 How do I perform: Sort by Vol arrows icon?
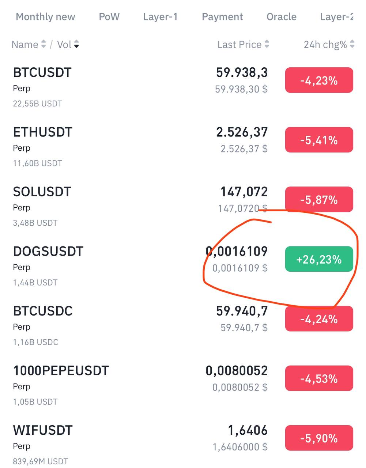point(76,45)
